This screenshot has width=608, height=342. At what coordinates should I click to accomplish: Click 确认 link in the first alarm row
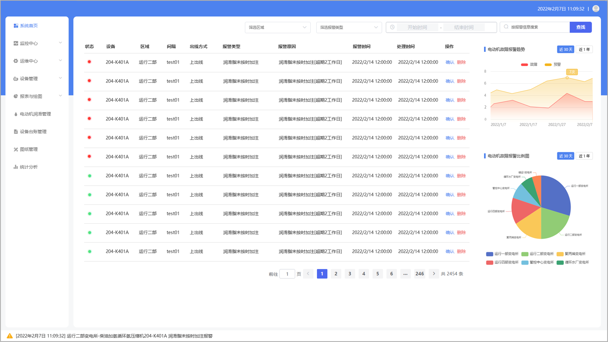(450, 62)
